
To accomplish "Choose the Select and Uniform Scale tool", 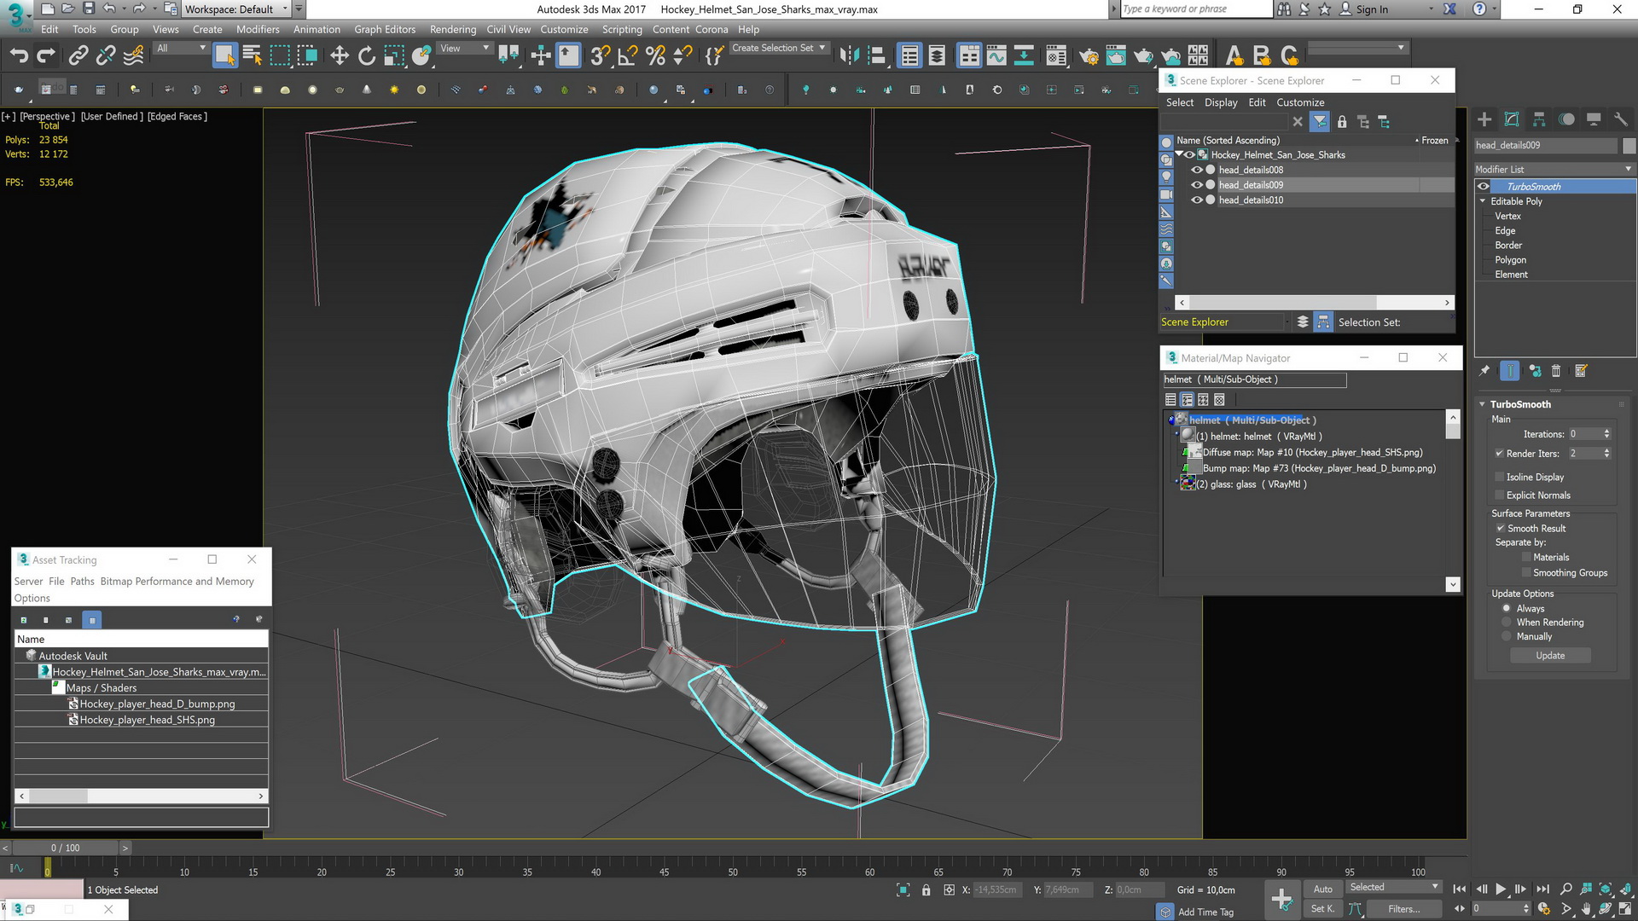I will pyautogui.click(x=394, y=56).
